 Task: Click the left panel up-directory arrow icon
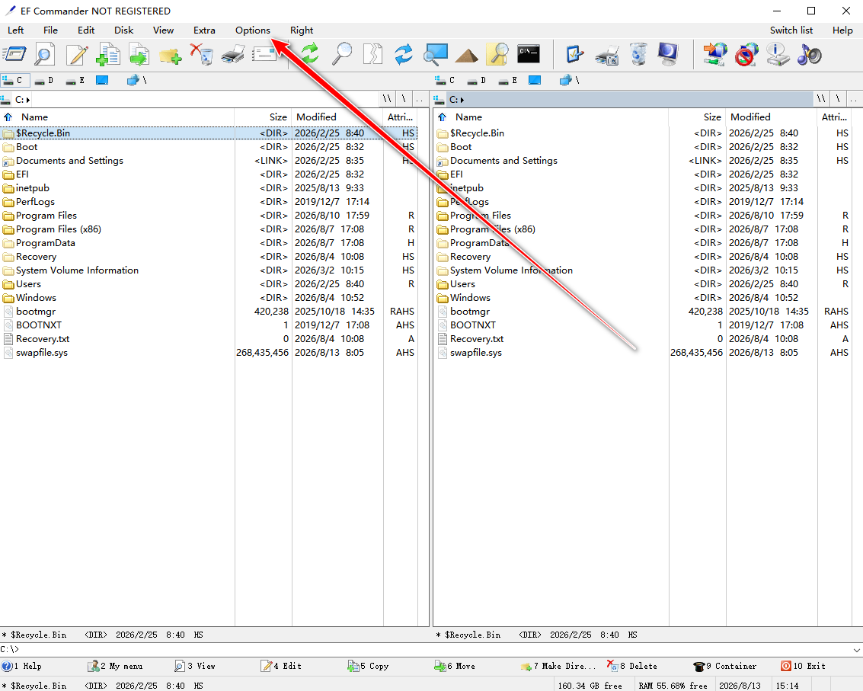point(8,117)
